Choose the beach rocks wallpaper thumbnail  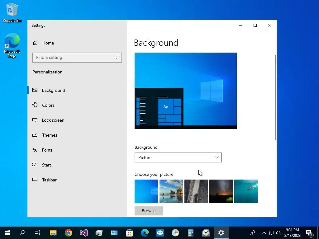pyautogui.click(x=171, y=191)
